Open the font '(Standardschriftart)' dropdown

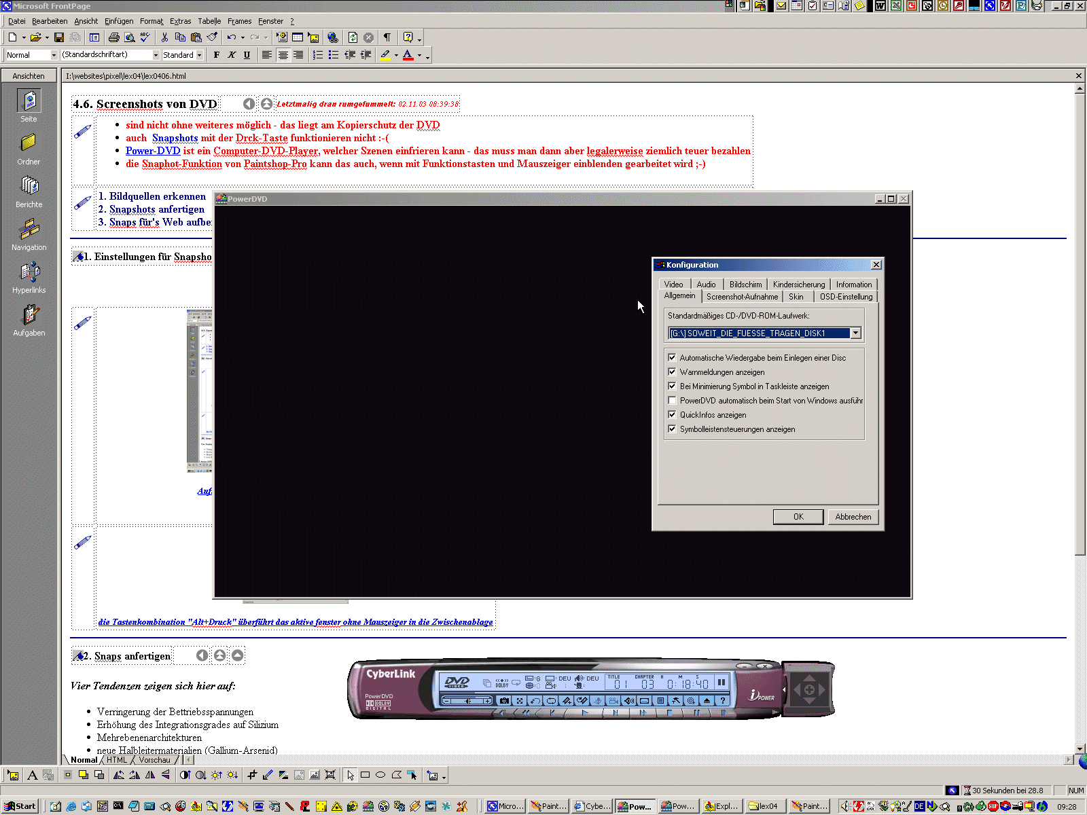click(156, 55)
